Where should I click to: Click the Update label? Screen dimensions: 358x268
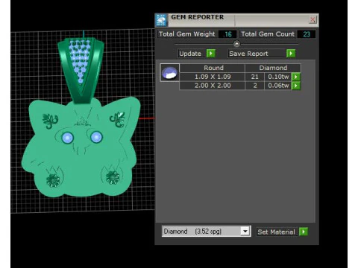[190, 54]
